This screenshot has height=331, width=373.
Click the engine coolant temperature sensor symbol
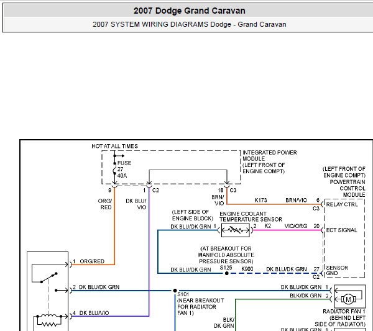(235, 230)
